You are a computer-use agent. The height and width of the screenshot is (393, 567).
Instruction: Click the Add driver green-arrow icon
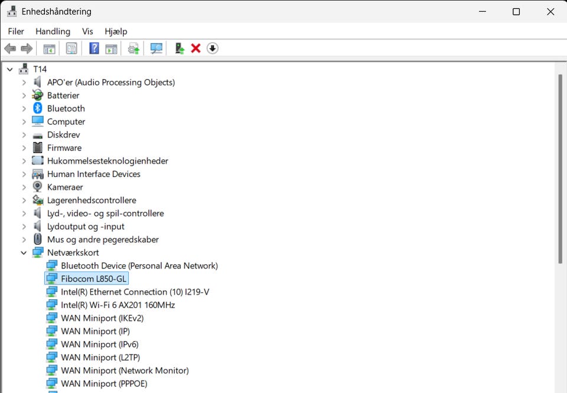coord(180,48)
